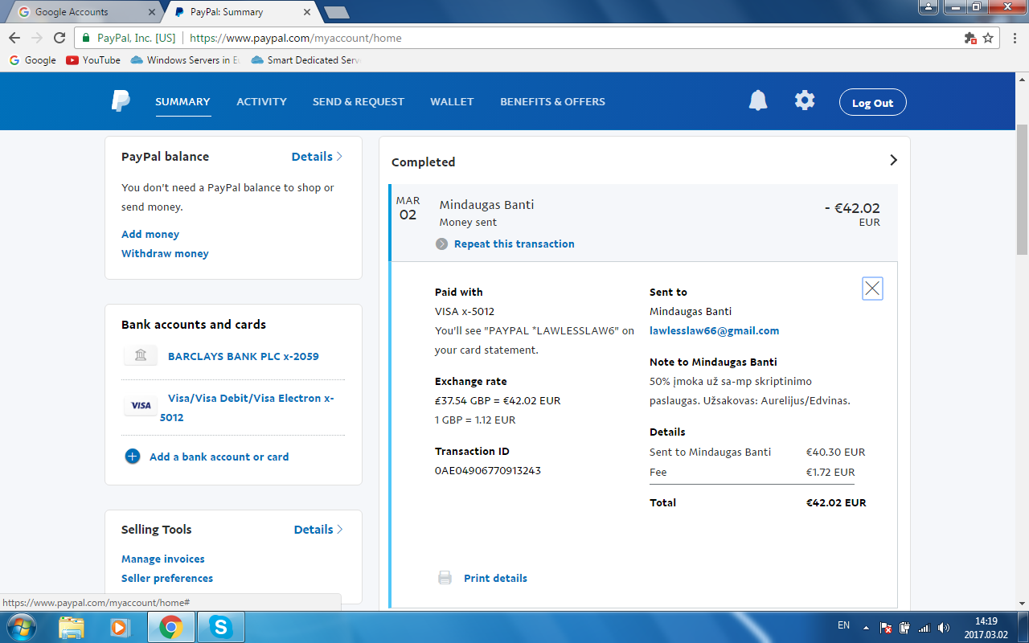Screen dimensions: 1029x643
Task: Go back with browser back arrow
Action: (x=14, y=38)
